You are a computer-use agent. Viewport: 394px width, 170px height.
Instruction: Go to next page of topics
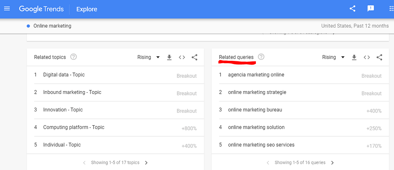click(146, 163)
